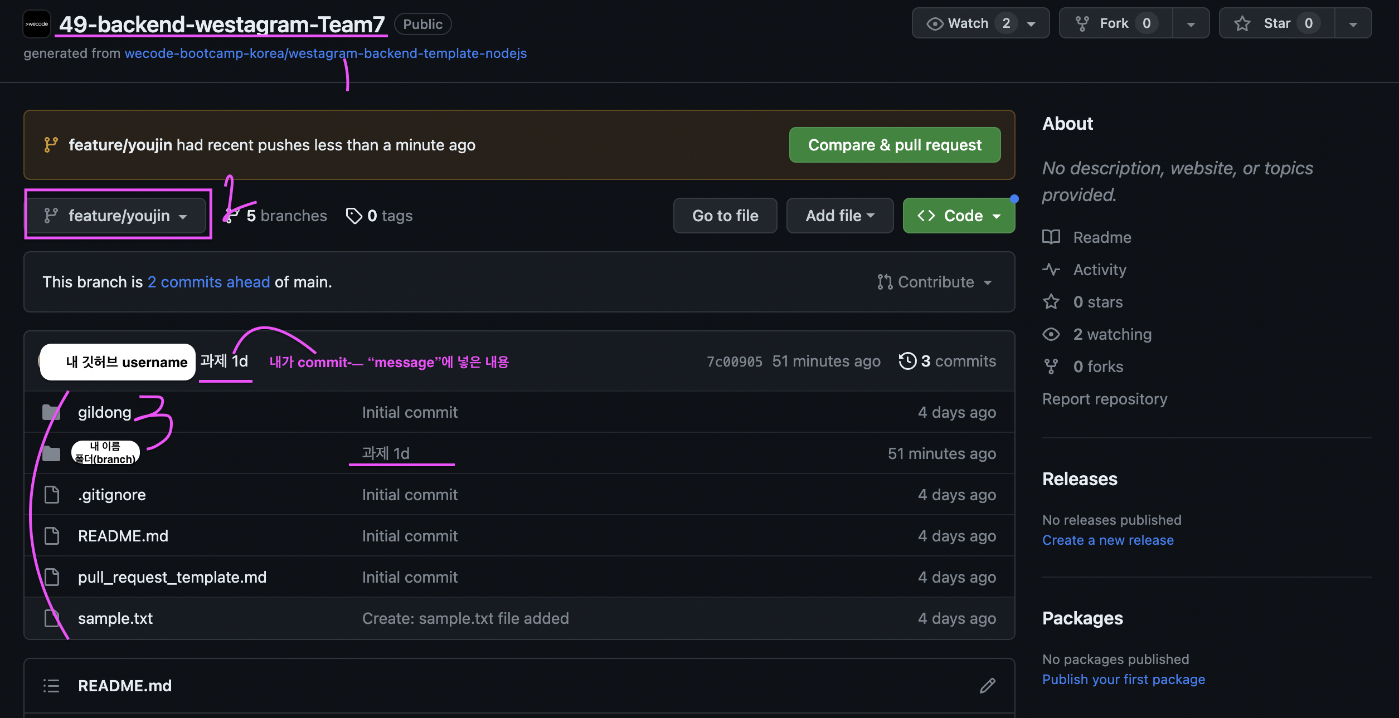Open the Star lists dropdown arrow

click(x=1353, y=24)
